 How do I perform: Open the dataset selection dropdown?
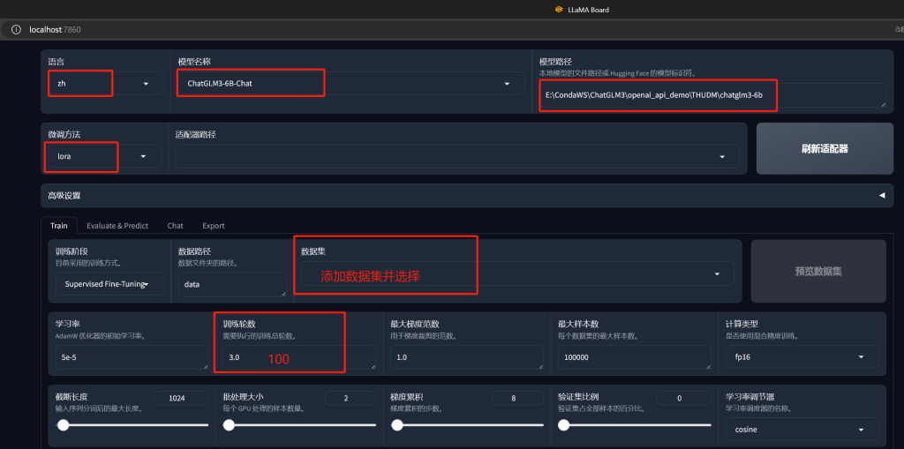[517, 273]
